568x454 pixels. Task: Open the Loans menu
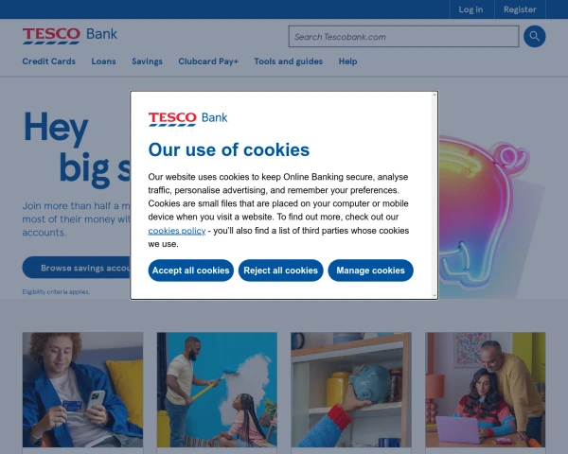[103, 61]
